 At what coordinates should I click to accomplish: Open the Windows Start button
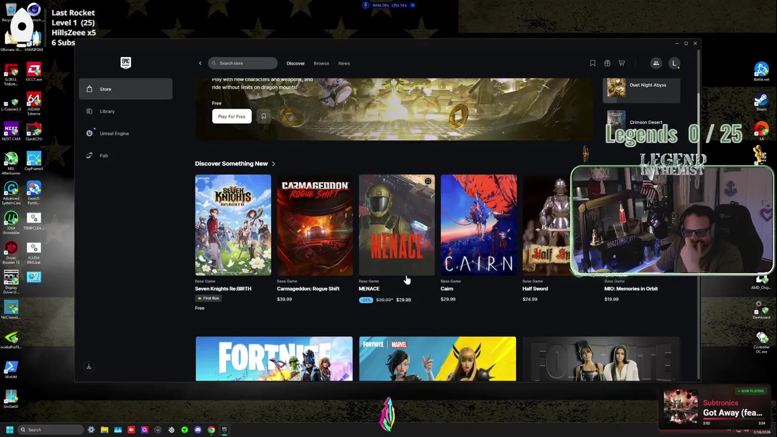10,430
